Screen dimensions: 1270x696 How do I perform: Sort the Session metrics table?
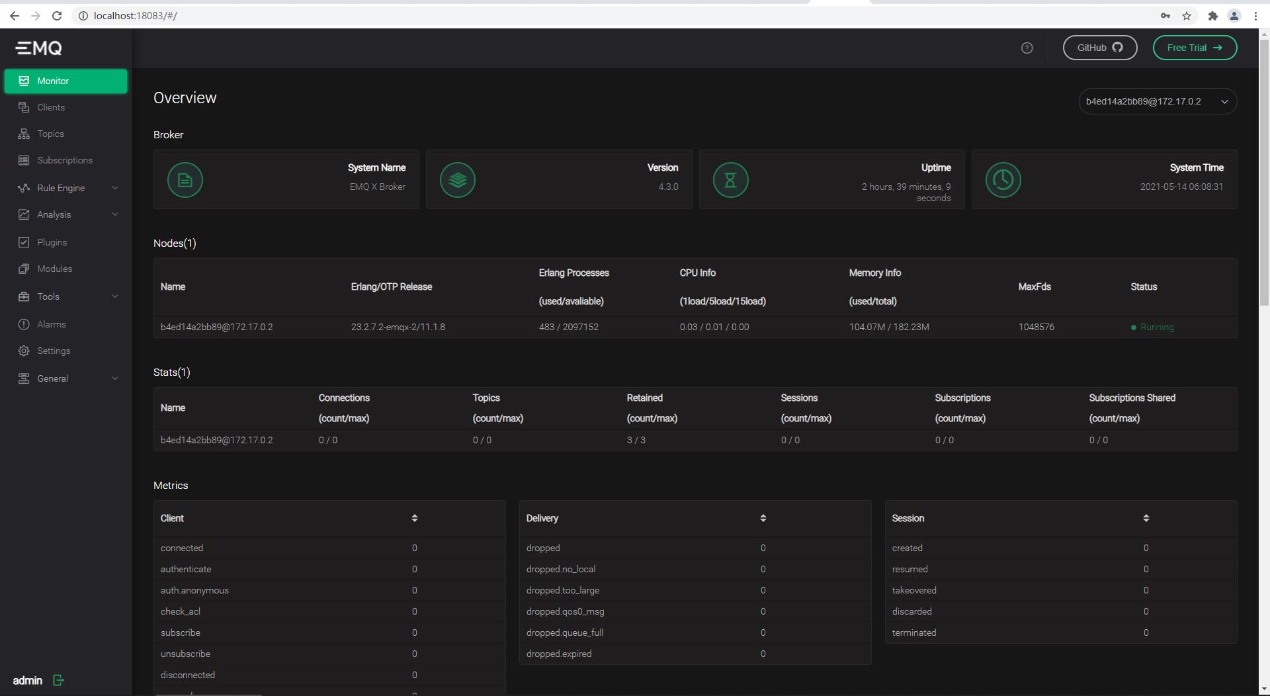(1146, 518)
